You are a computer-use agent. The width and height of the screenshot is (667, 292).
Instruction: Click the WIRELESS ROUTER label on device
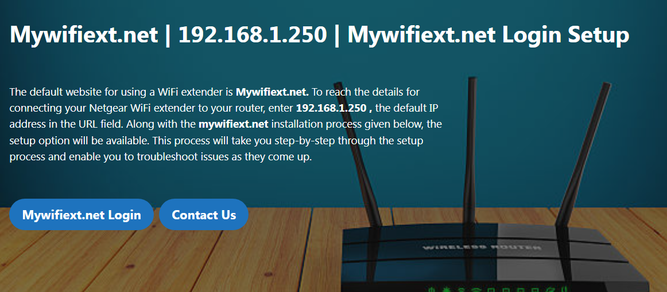[482, 247]
